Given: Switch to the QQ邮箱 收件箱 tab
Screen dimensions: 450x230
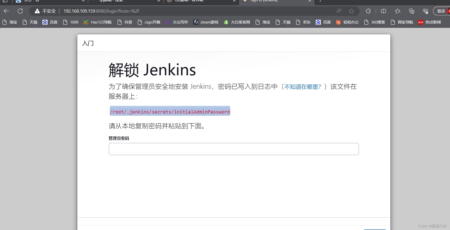Looking at the screenshot, I should pos(200,1).
